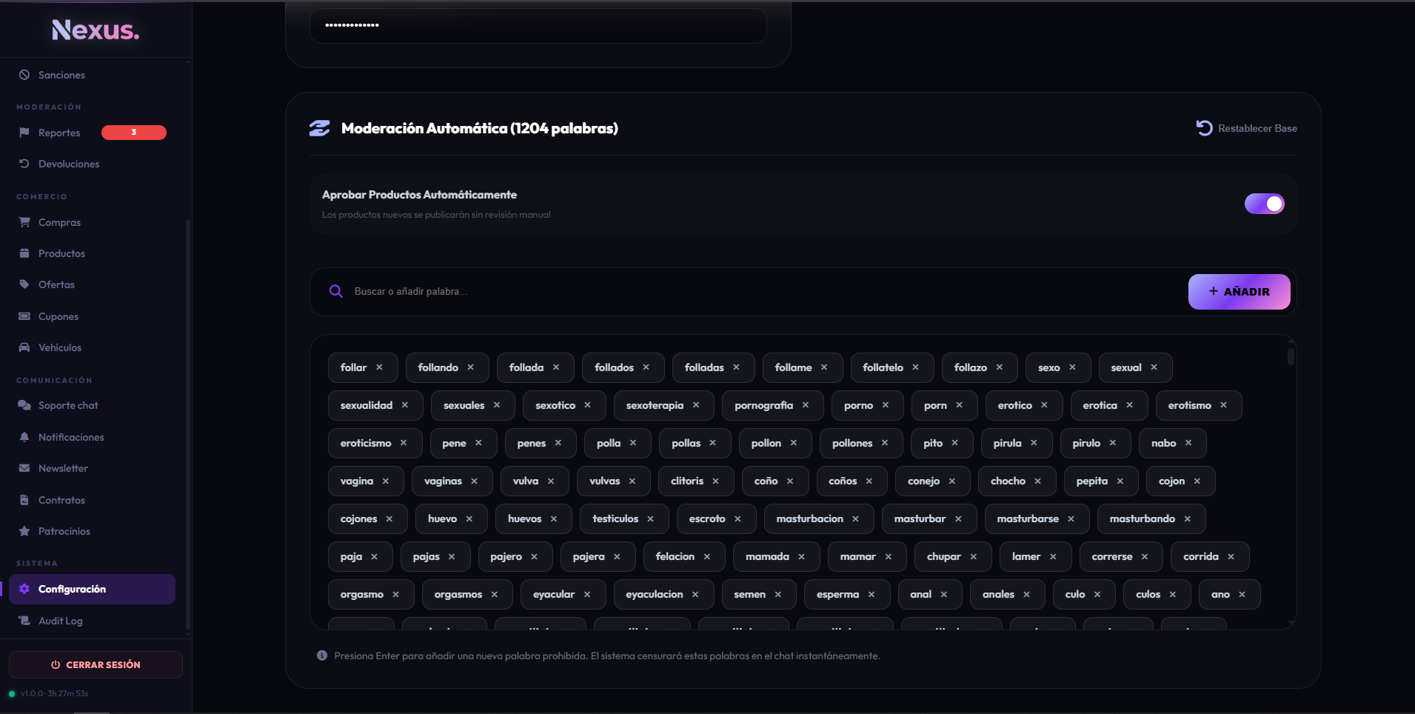Click the word list scrollbar thumb
This screenshot has height=714, width=1415.
tap(1291, 356)
